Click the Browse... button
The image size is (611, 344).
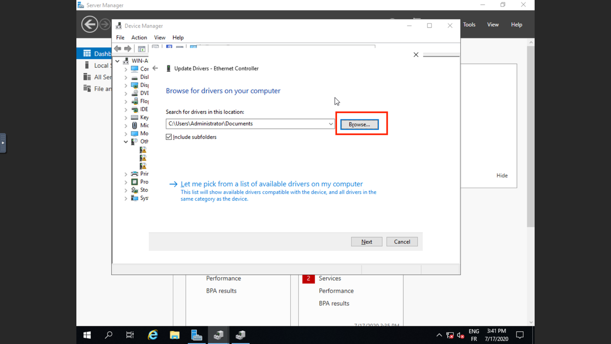click(359, 124)
